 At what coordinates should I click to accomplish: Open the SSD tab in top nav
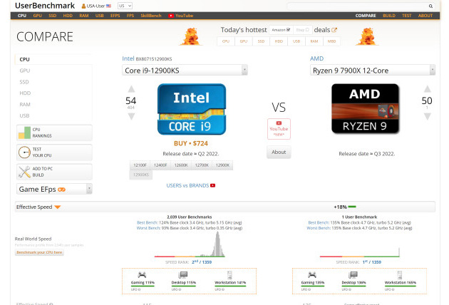(x=53, y=16)
